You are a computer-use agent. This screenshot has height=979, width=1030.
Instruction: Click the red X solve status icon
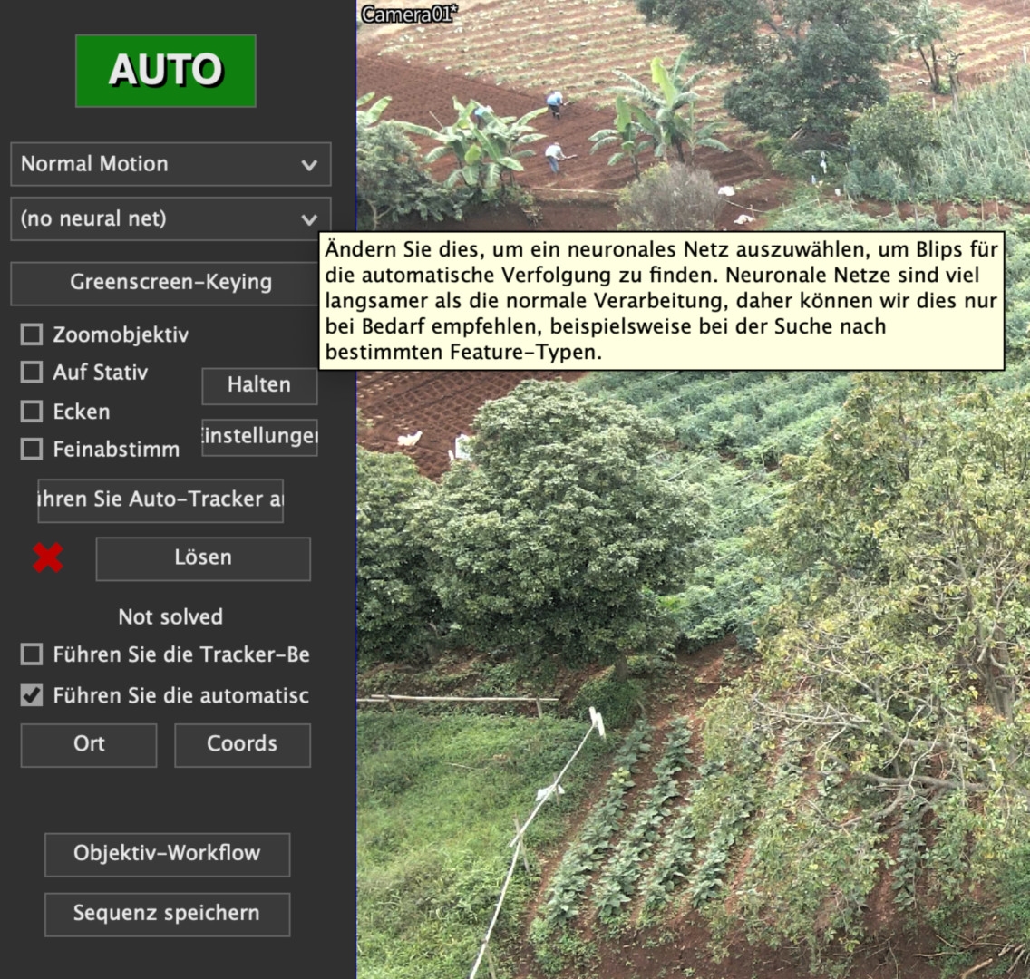tap(48, 557)
